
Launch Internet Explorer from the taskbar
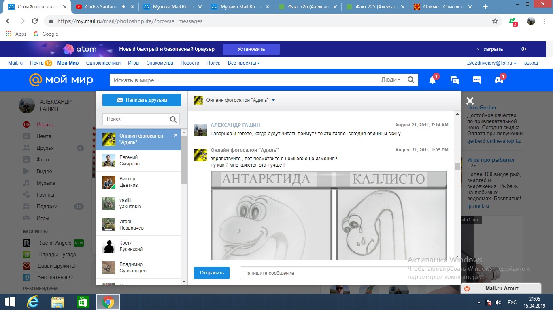point(33,302)
